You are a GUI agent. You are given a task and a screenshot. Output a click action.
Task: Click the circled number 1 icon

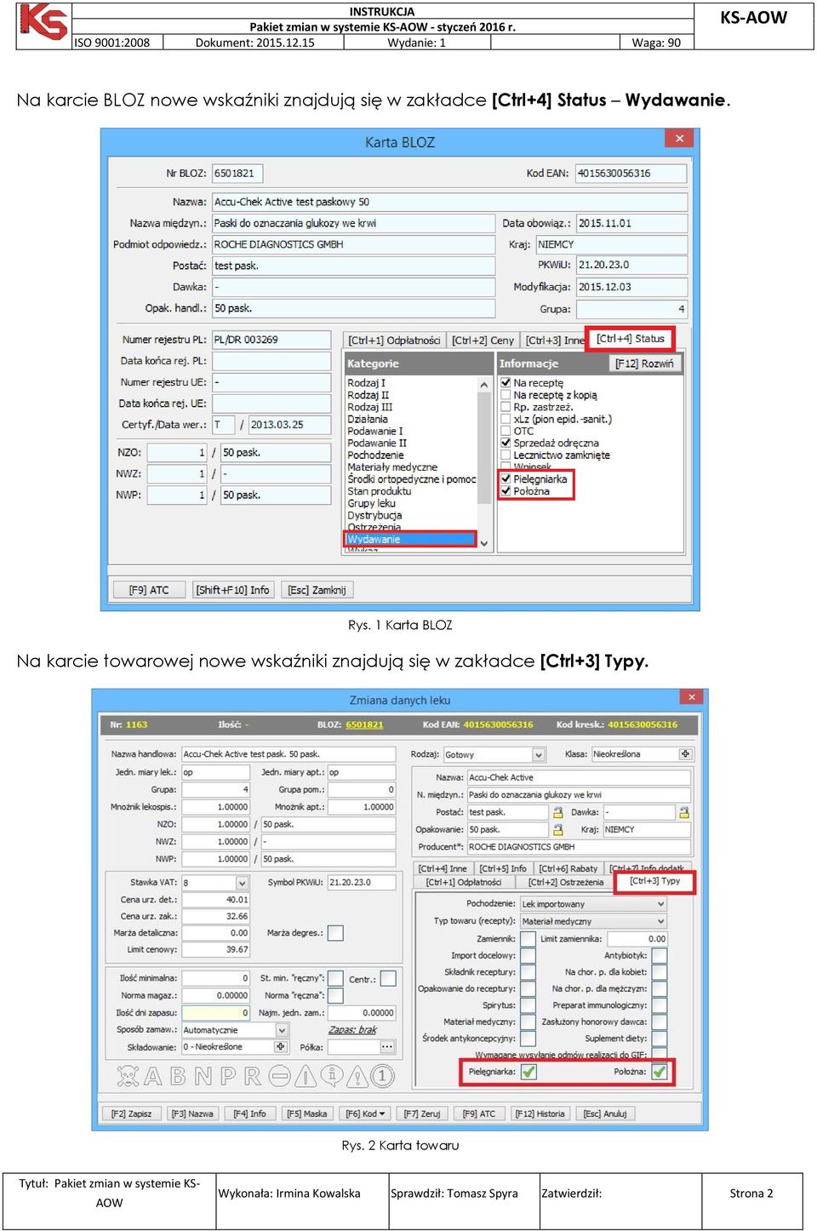point(383,1076)
